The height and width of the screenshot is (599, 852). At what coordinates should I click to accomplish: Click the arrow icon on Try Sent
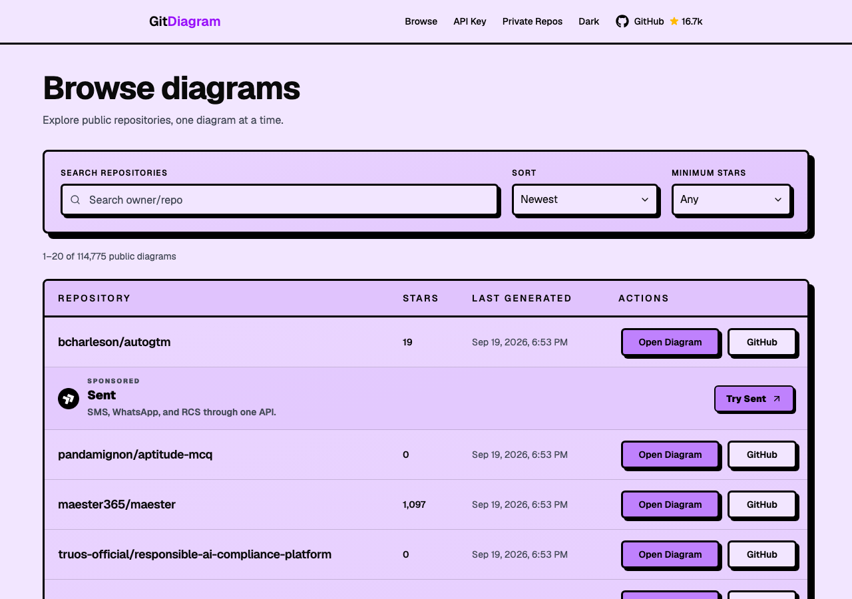coord(776,399)
